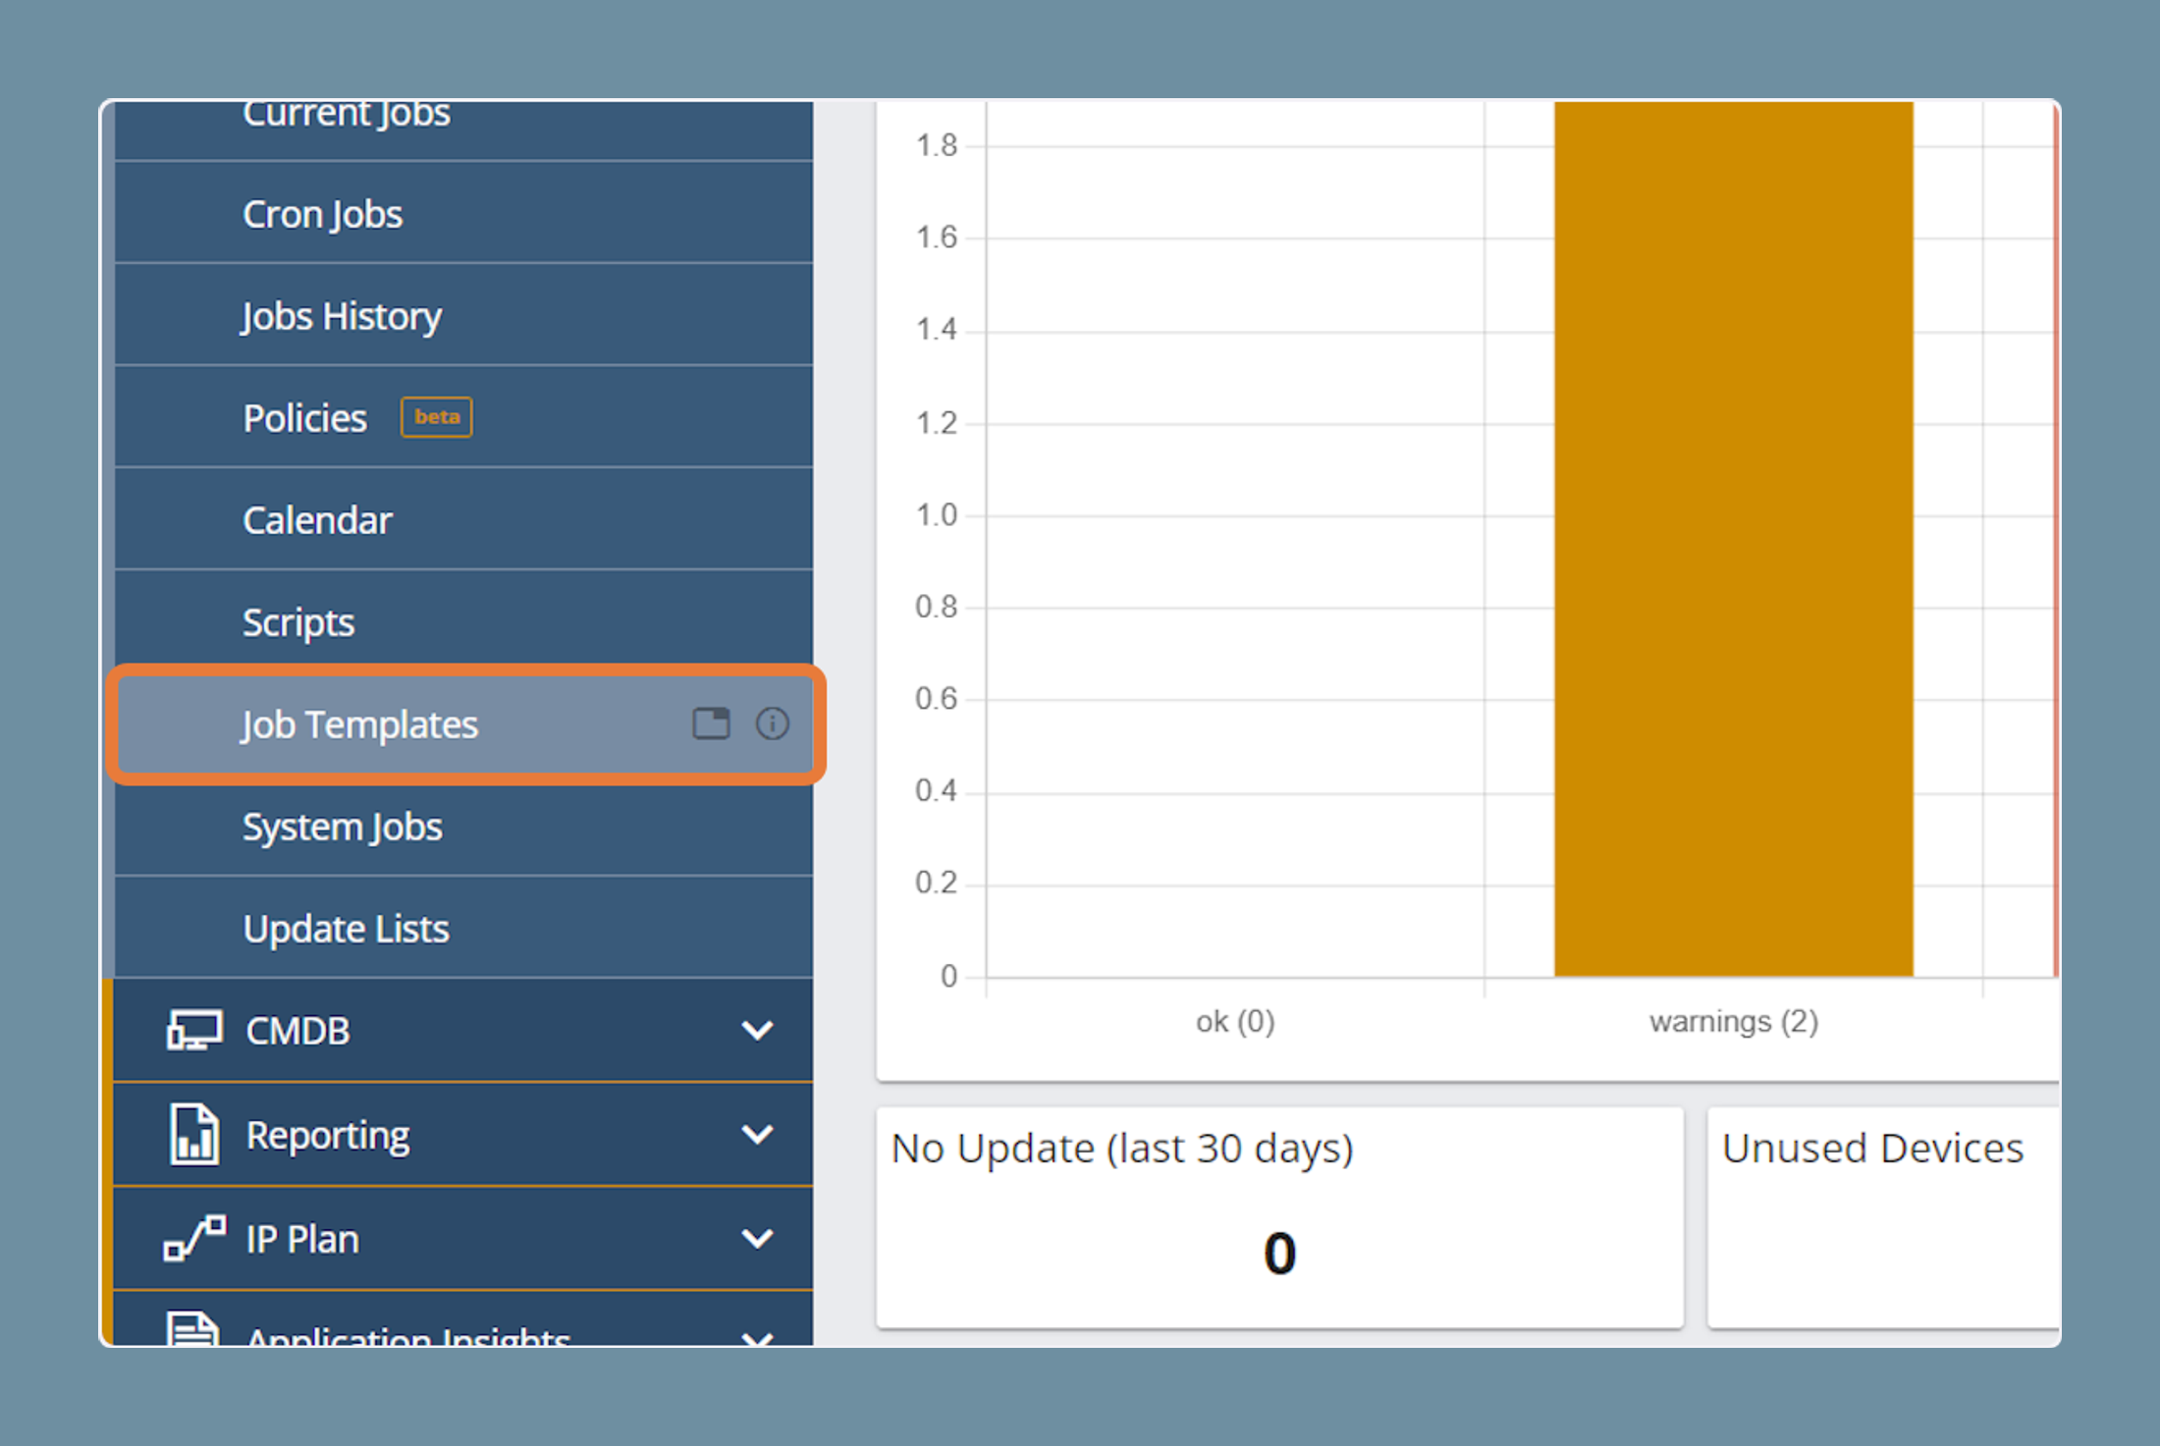Expand the CMDB chevron
The width and height of the screenshot is (2160, 1446).
click(757, 1031)
